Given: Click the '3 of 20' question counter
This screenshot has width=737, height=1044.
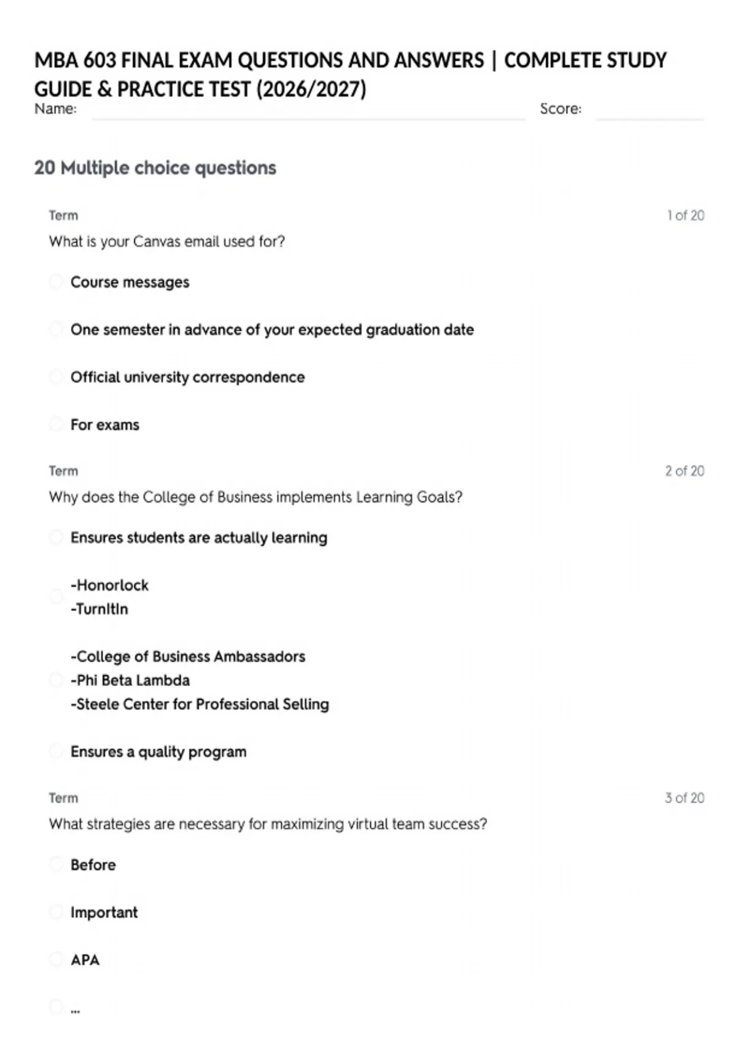Looking at the screenshot, I should (x=685, y=798).
